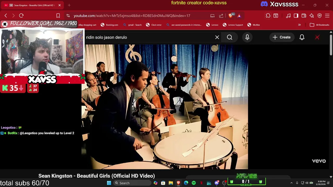The image size is (333, 187).
Task: Open the see saved passwords bookmark
Action: (x=184, y=25)
